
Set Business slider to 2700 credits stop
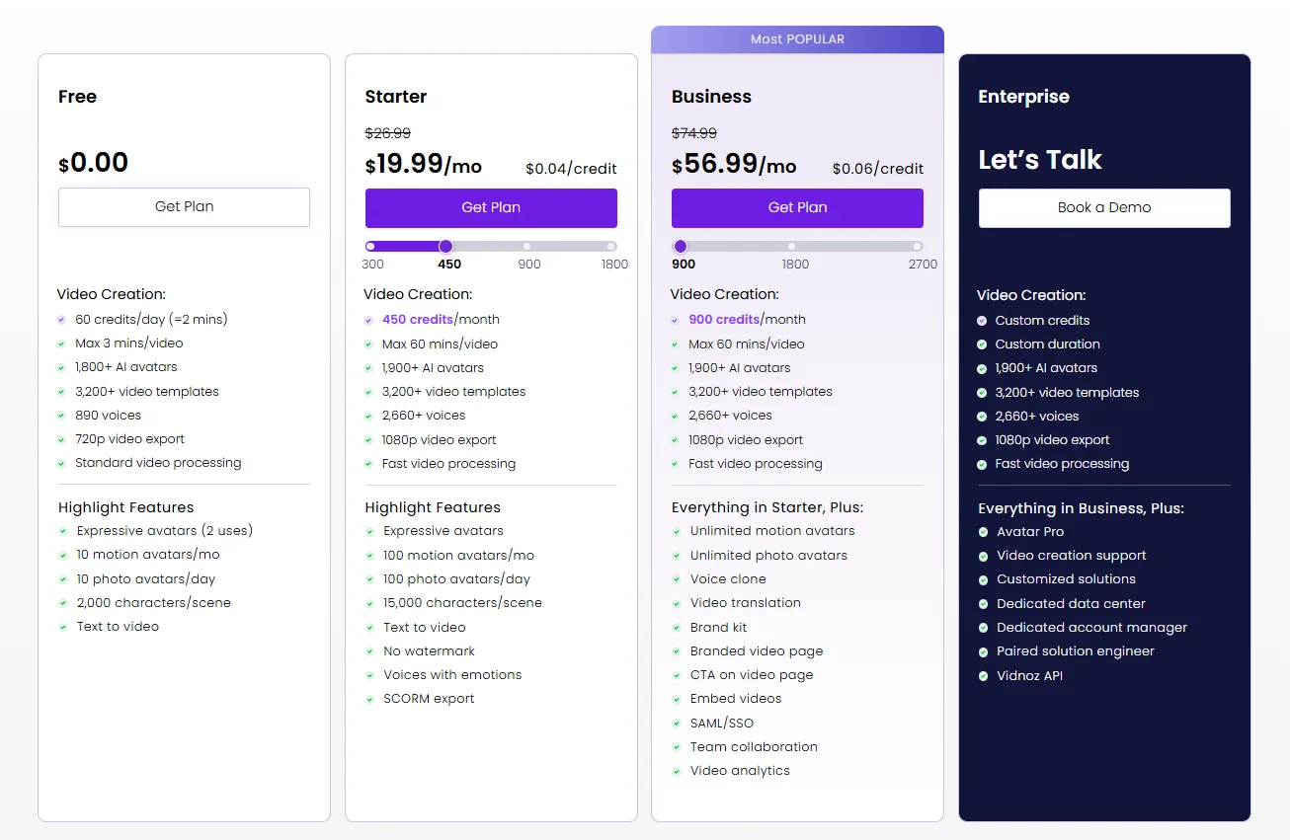click(x=918, y=247)
